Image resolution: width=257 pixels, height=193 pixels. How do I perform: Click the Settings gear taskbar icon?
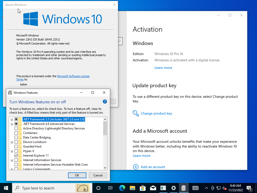click(x=173, y=188)
